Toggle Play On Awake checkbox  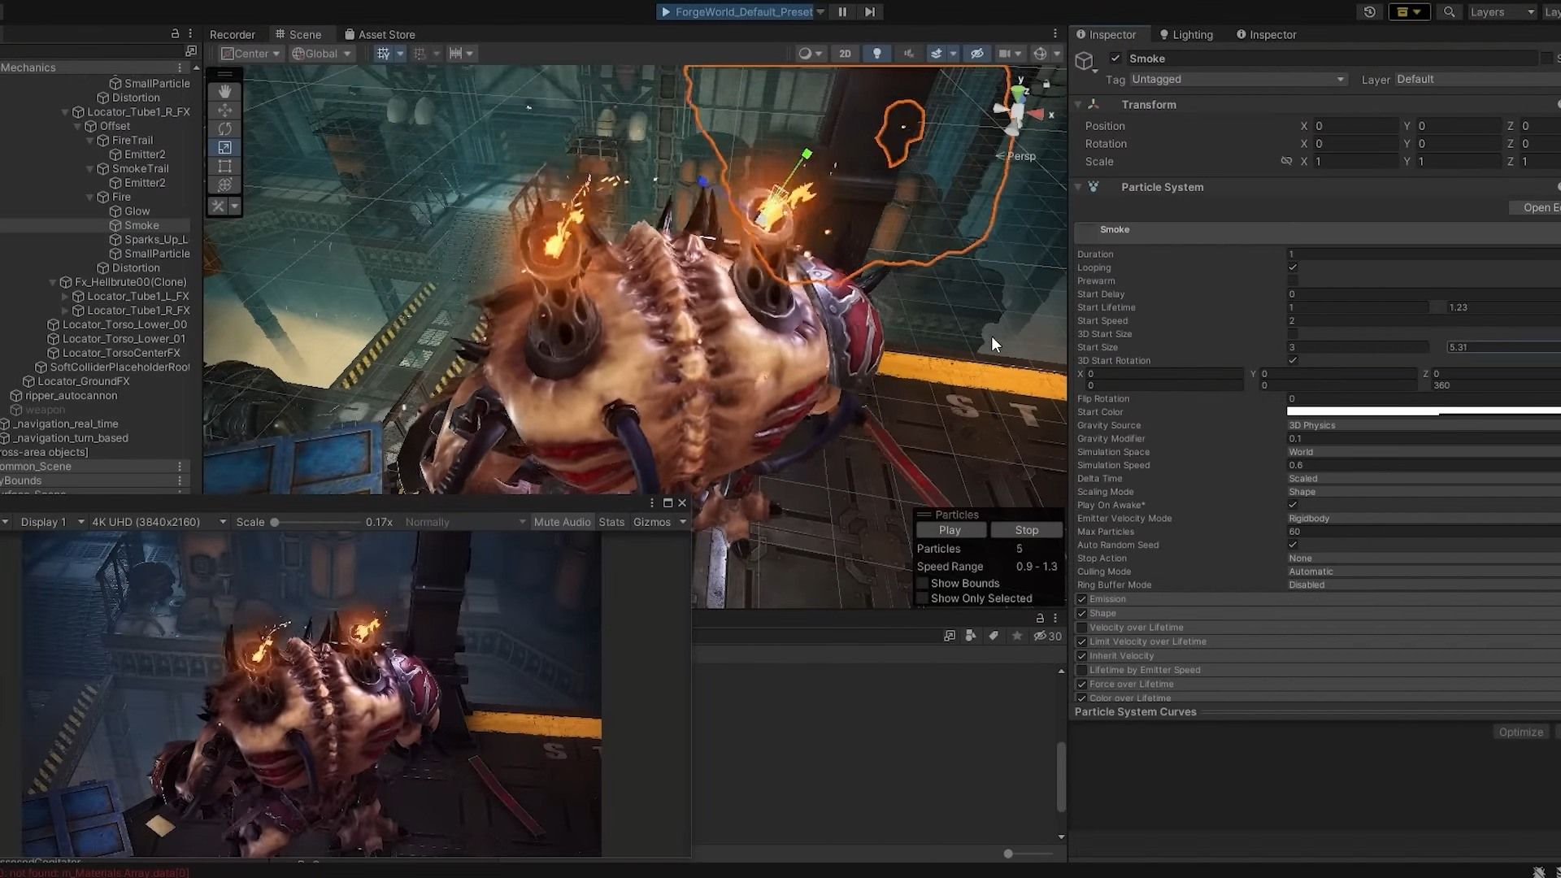[1293, 505]
